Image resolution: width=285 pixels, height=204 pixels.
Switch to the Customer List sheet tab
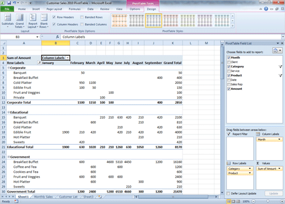pyautogui.click(x=69, y=197)
